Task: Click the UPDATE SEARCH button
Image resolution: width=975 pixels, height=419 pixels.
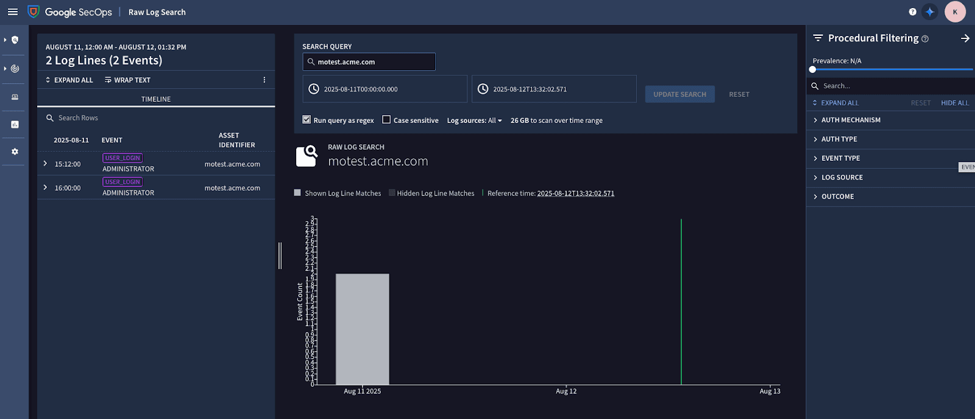Action: (x=679, y=94)
